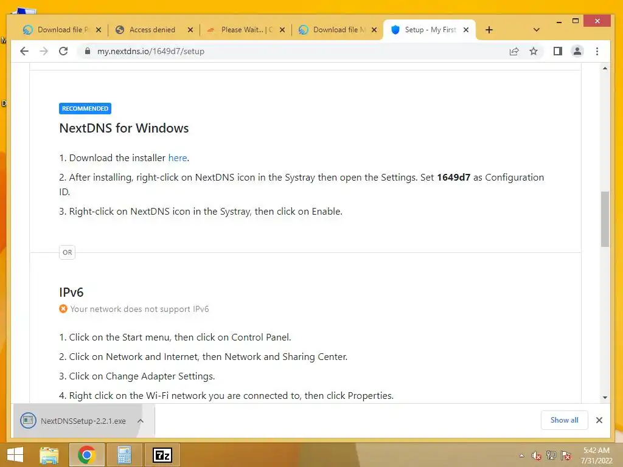Close the 'Access denied' tab

pos(190,30)
